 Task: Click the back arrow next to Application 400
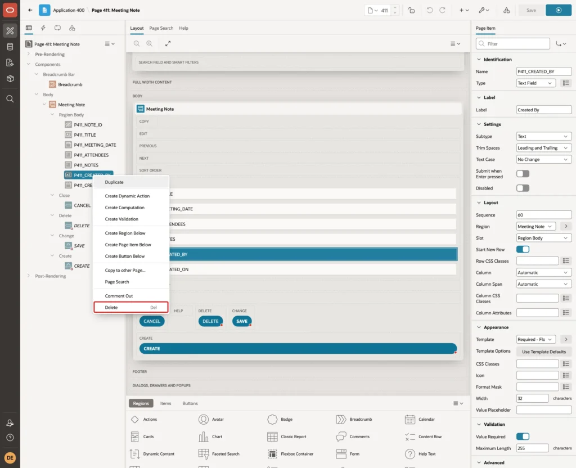coord(30,10)
